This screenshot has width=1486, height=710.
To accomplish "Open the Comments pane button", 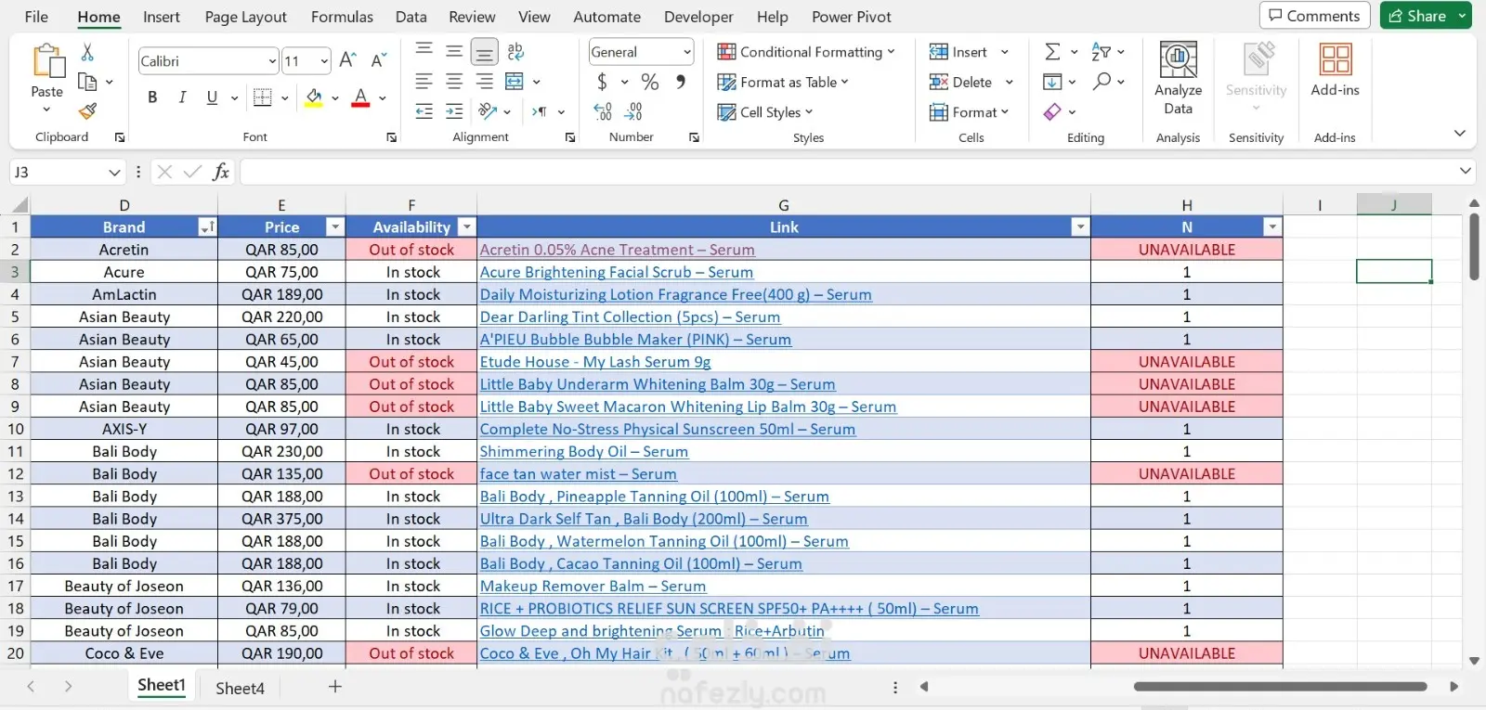I will click(x=1314, y=16).
